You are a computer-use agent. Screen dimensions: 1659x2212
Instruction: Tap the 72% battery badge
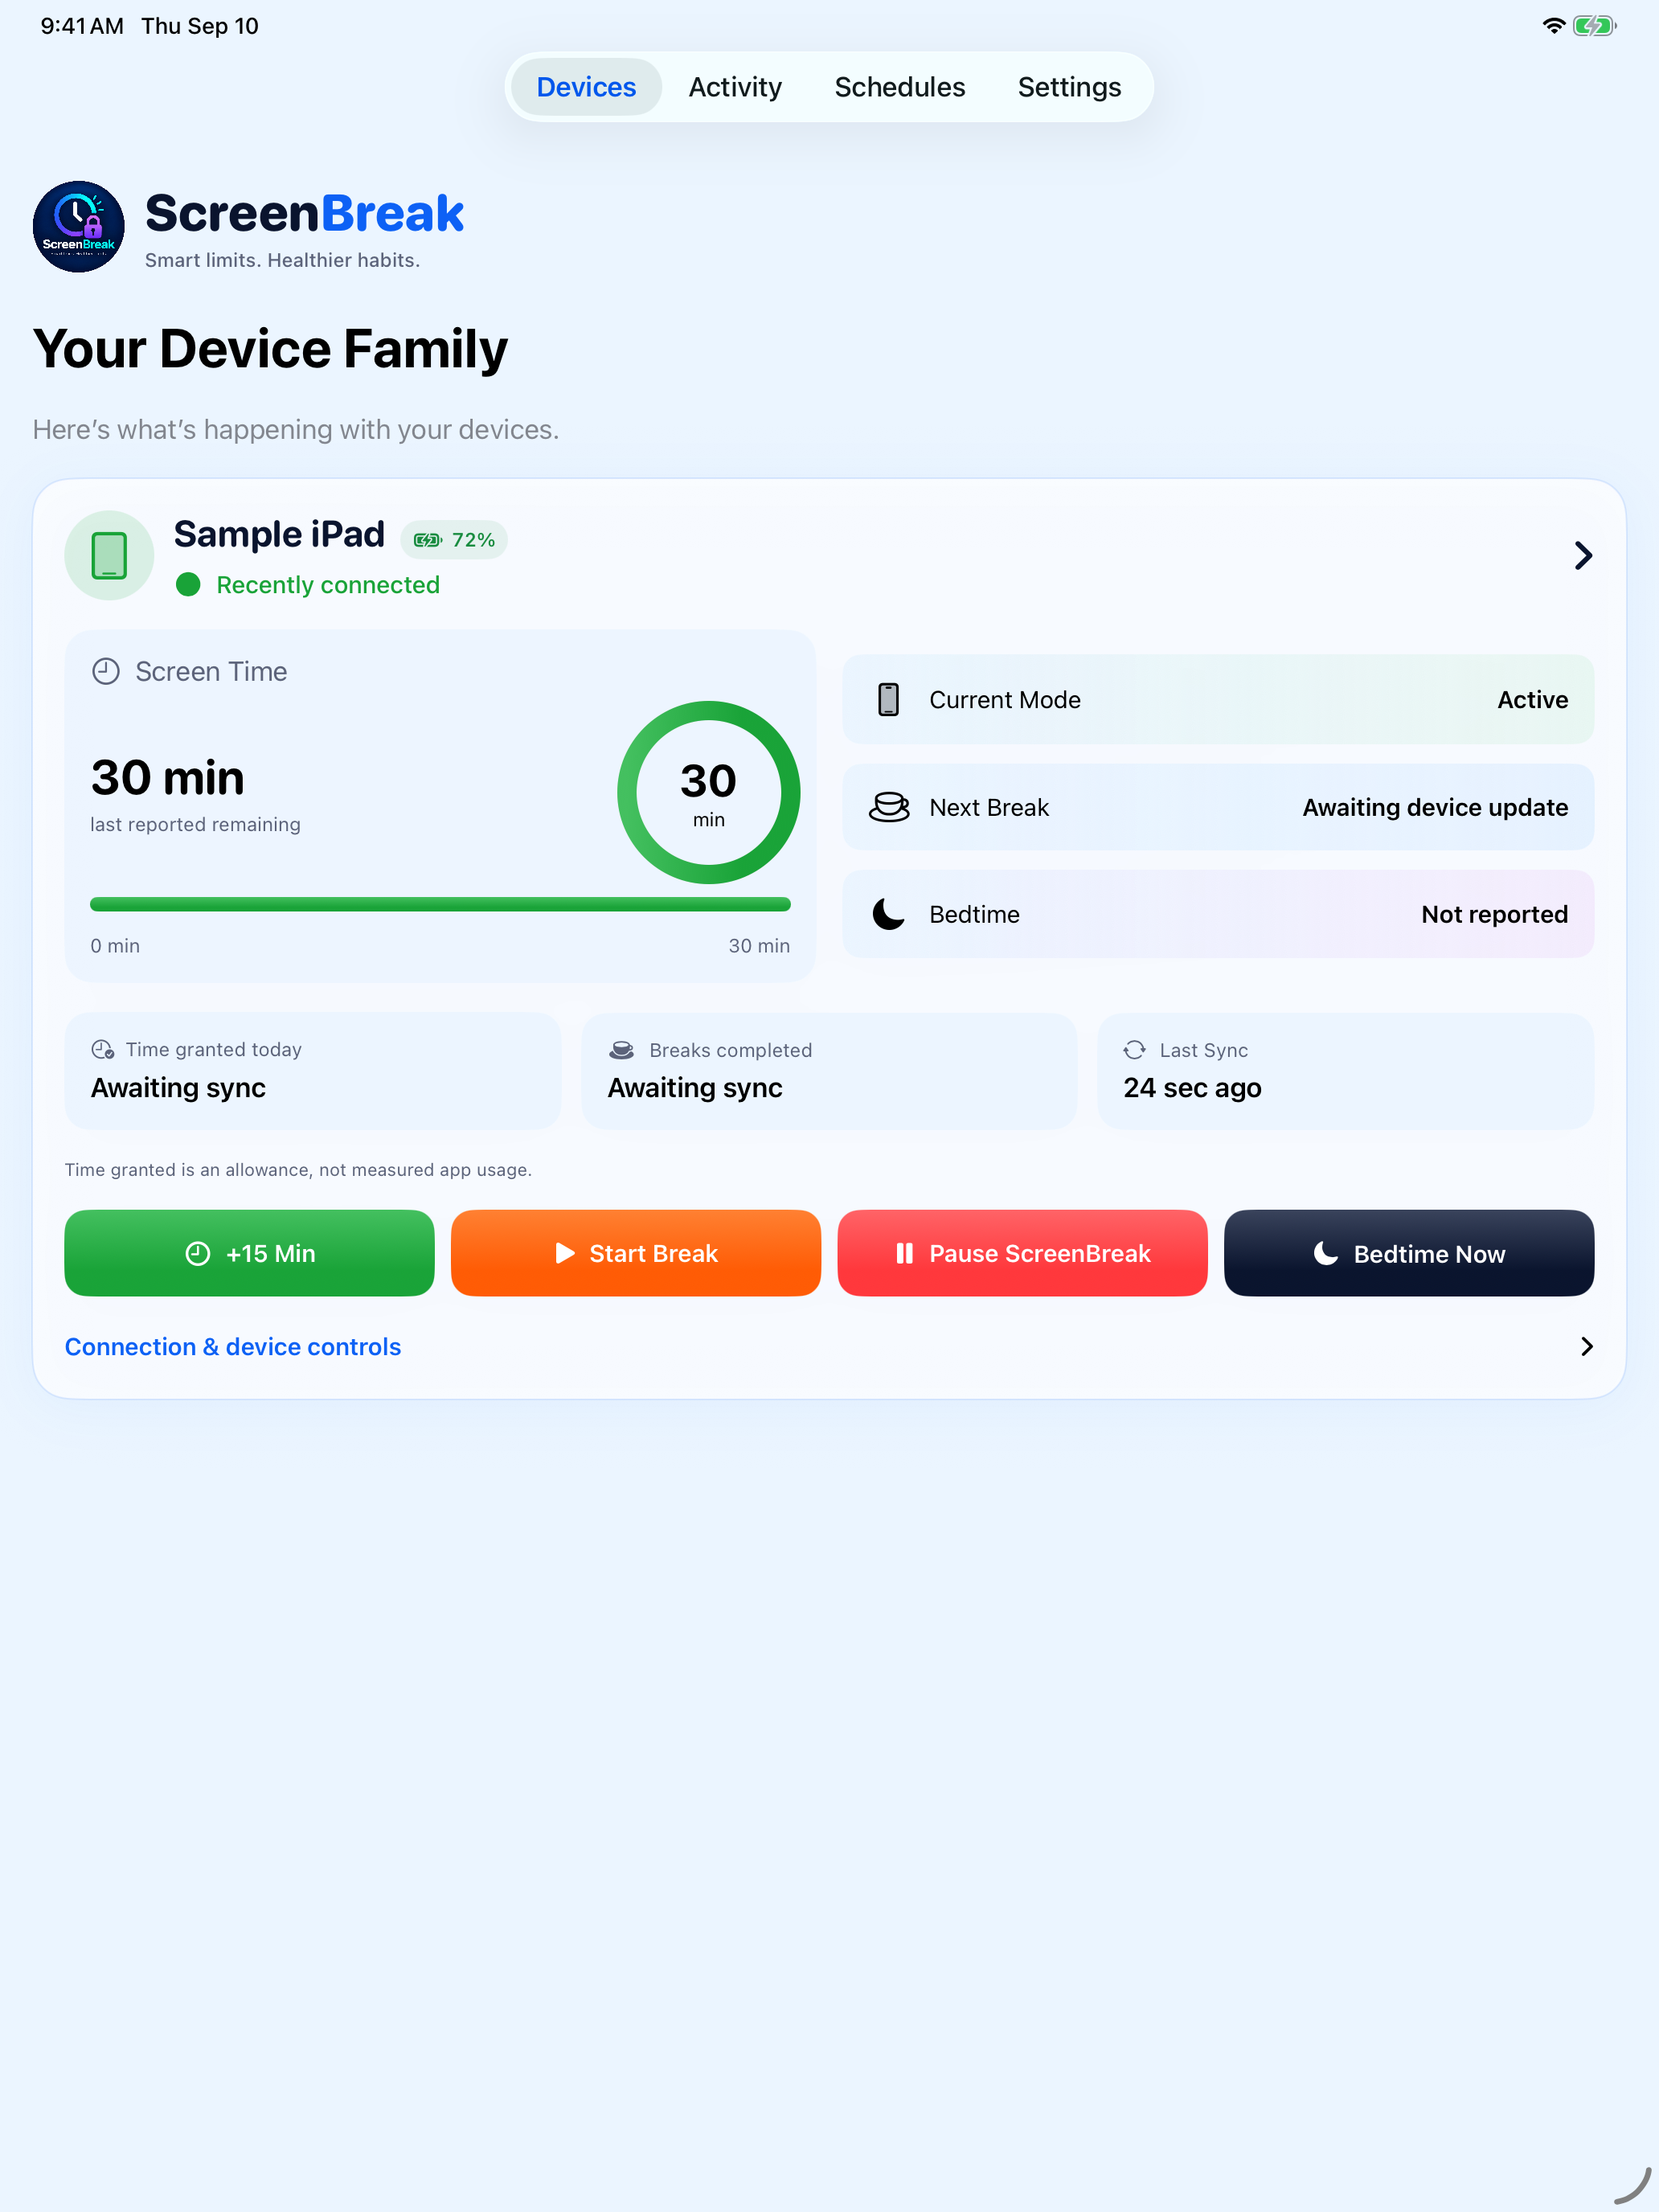point(454,540)
